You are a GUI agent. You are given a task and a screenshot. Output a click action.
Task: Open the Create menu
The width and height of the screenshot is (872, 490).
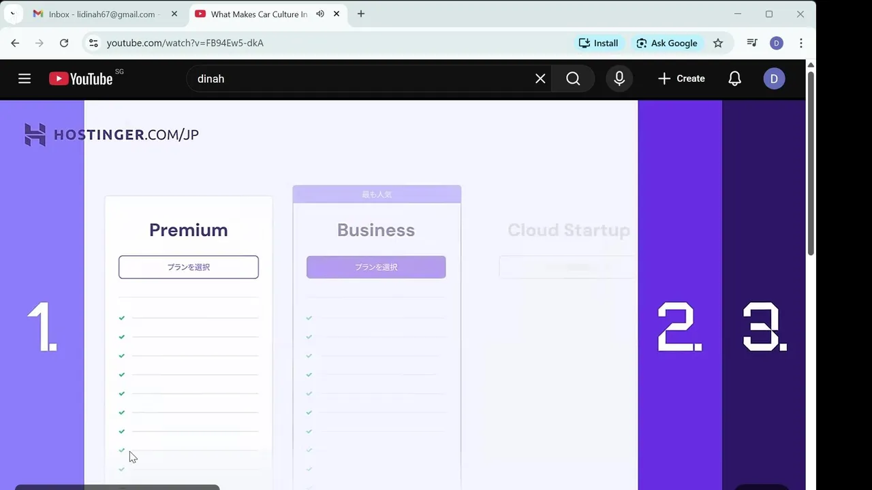tap(681, 79)
